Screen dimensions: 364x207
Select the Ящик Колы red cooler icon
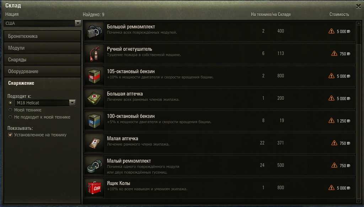(x=94, y=188)
